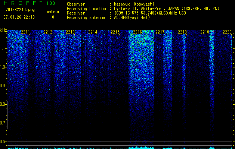Image resolution: width=235 pixels, height=149 pixels.
Task: Click the Receiving Location label
Action: point(87,9)
